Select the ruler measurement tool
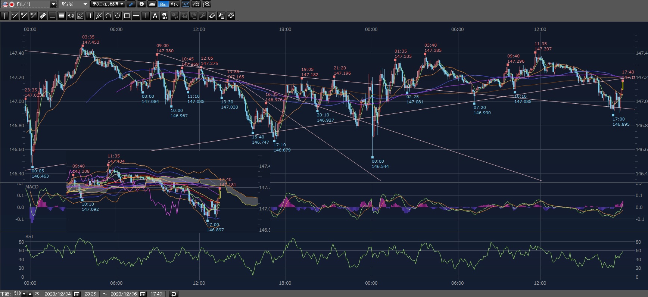The image size is (648, 297). point(43,16)
